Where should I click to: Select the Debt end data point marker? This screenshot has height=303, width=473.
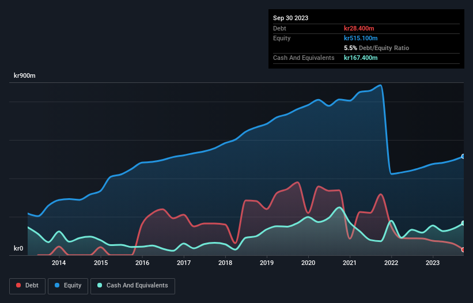pyautogui.click(x=463, y=250)
